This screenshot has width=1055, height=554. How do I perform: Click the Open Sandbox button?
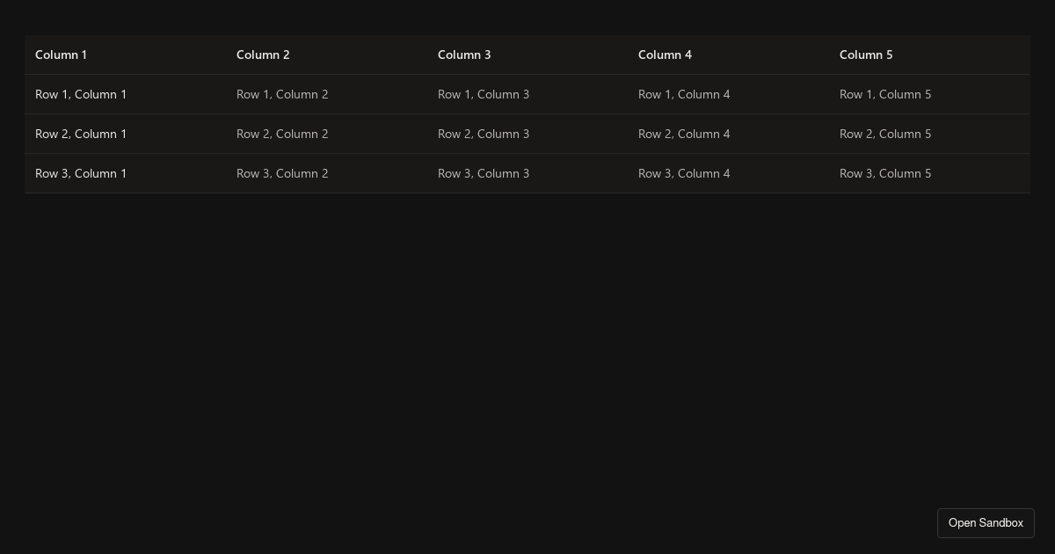(x=986, y=523)
